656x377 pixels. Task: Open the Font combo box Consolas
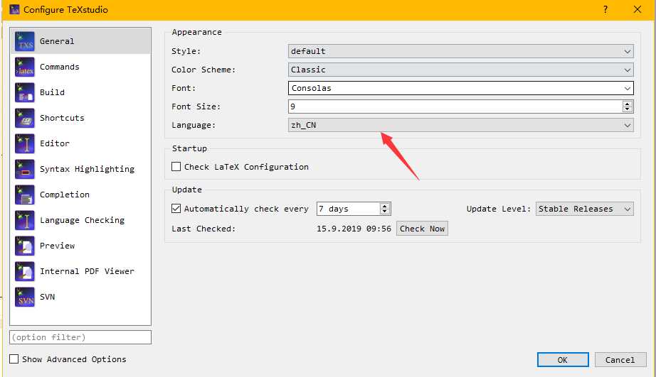pyautogui.click(x=460, y=88)
